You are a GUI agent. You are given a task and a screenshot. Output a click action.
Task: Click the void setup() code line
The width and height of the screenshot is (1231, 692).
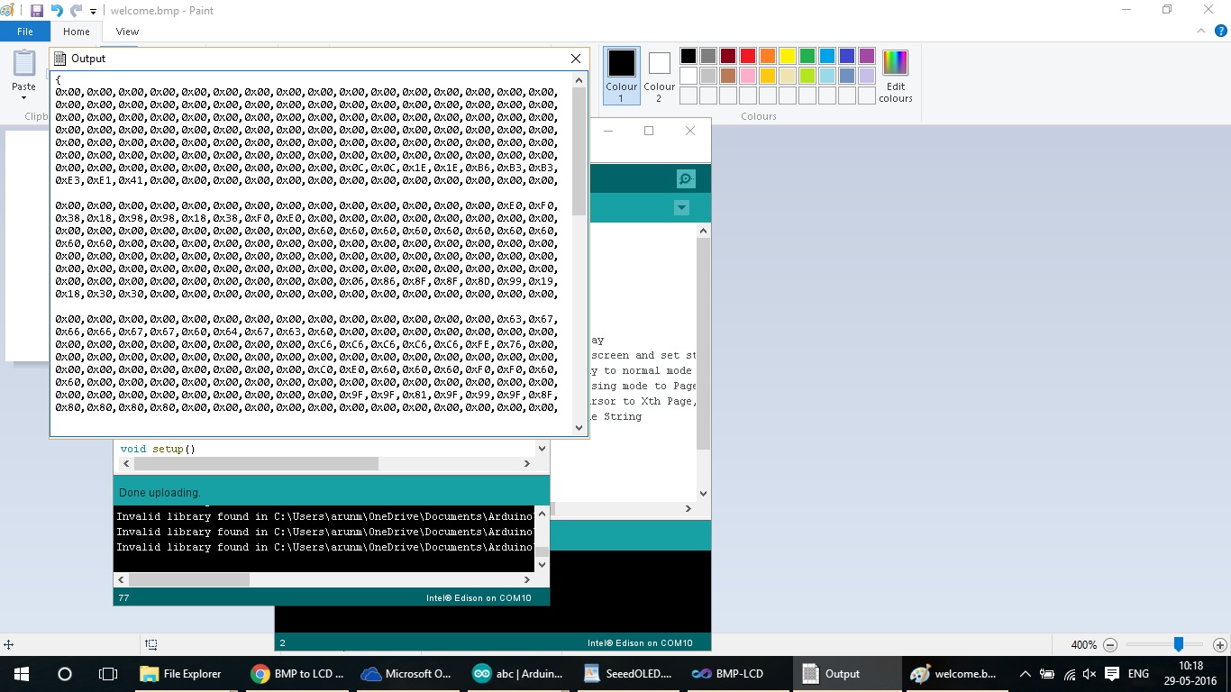pos(158,449)
